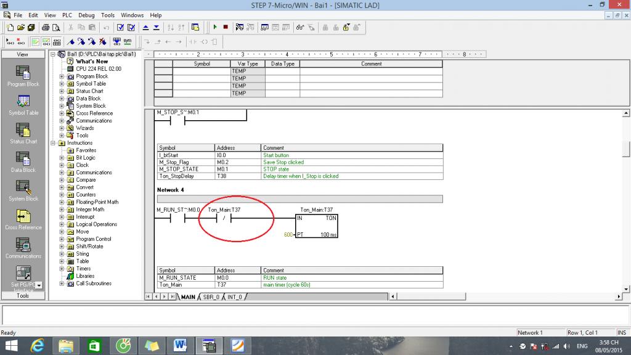Viewport: 631px width, 355px height.
Task: Click the single read glasses icon
Action: [300, 27]
